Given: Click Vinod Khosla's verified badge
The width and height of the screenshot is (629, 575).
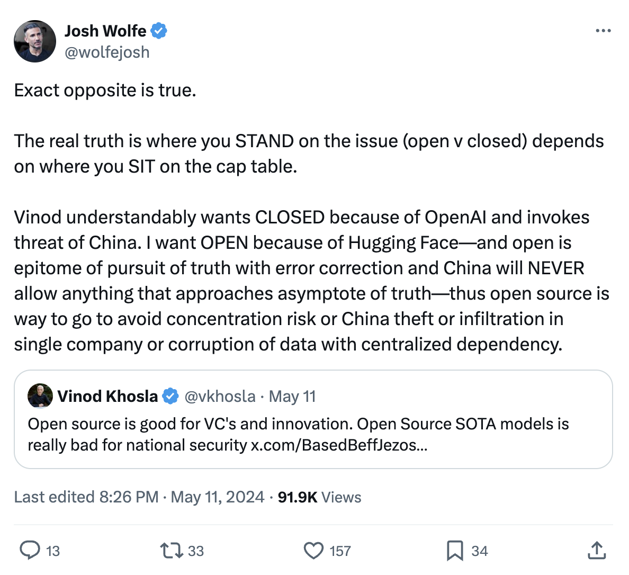Looking at the screenshot, I should click(170, 396).
